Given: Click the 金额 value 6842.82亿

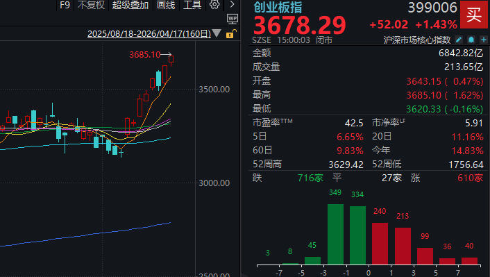Looking at the screenshot, I should coord(461,53).
